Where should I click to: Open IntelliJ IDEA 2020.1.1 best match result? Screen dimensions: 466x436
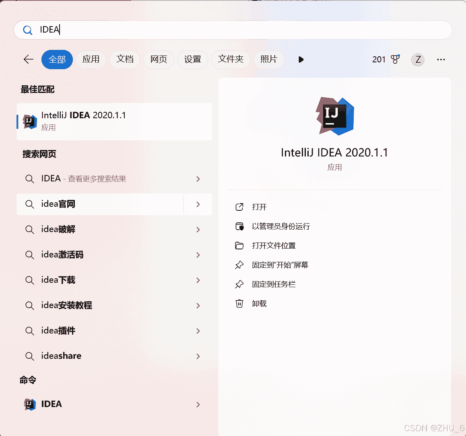(114, 122)
